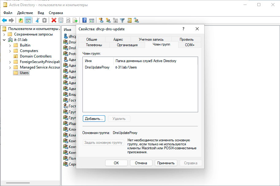
Task: Switch to the Учетная запись tab
Action: pyautogui.click(x=151, y=39)
